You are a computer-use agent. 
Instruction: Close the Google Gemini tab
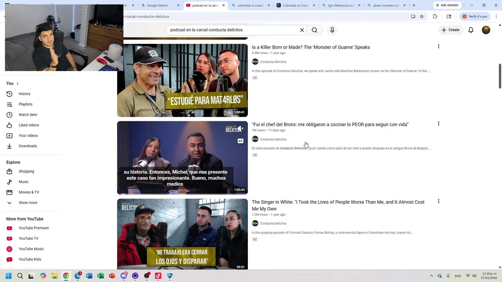point(178,5)
